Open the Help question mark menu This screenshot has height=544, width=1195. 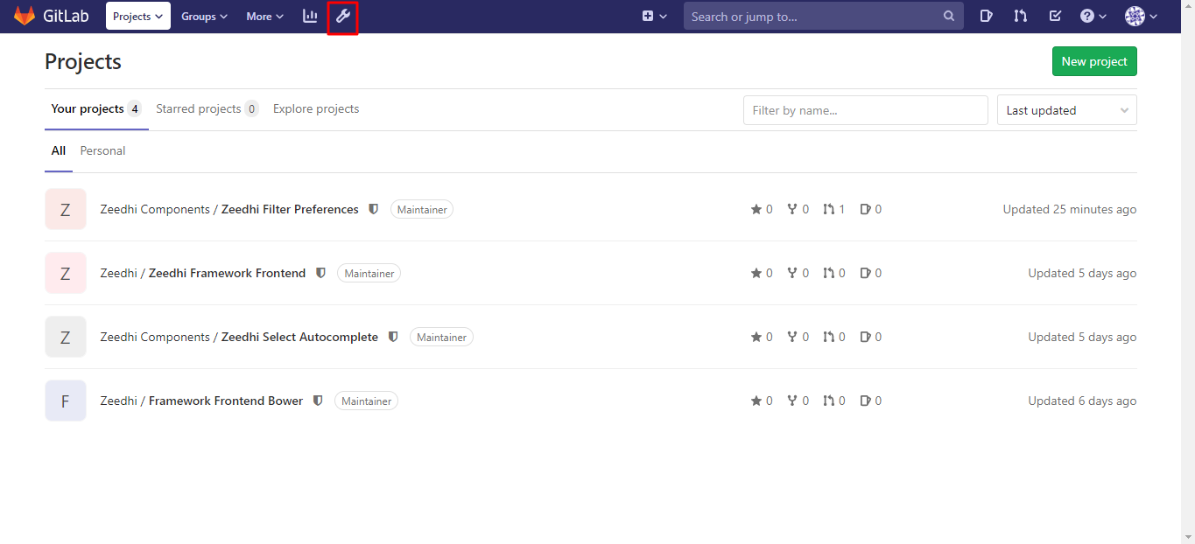point(1093,16)
